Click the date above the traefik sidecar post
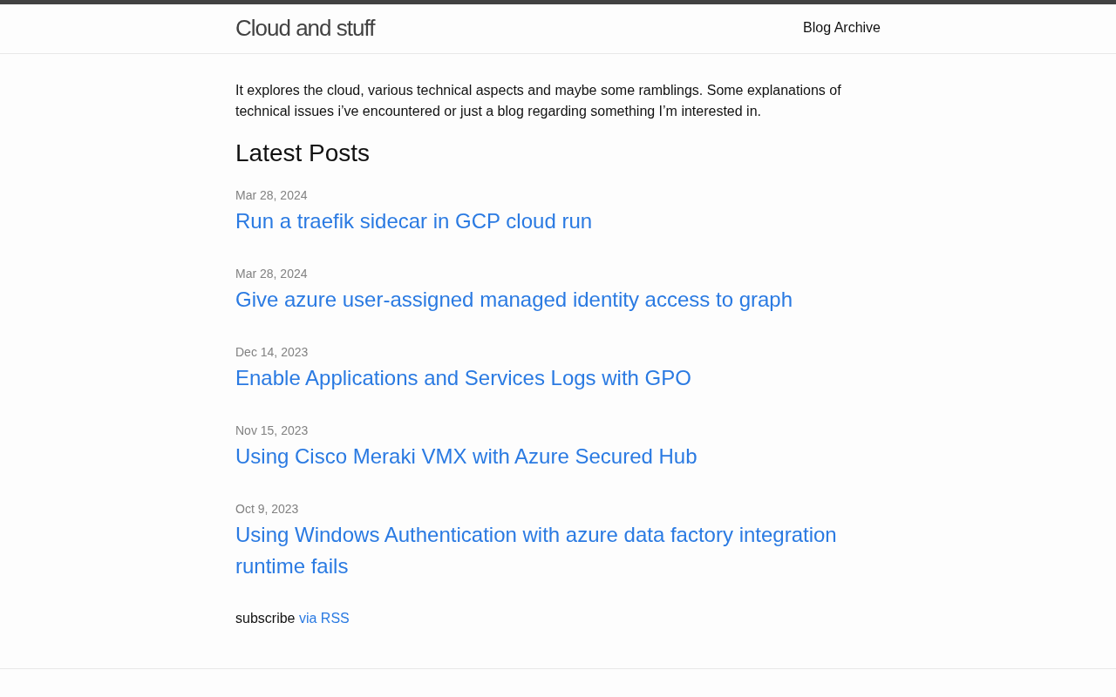 [271, 195]
